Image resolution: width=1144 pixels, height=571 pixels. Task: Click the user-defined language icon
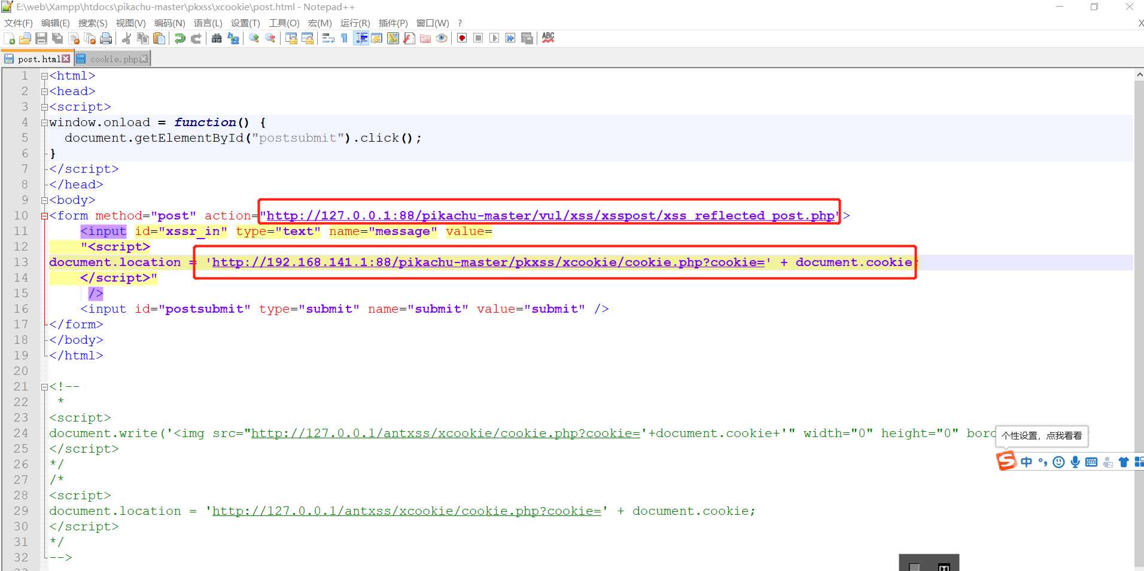pos(377,38)
